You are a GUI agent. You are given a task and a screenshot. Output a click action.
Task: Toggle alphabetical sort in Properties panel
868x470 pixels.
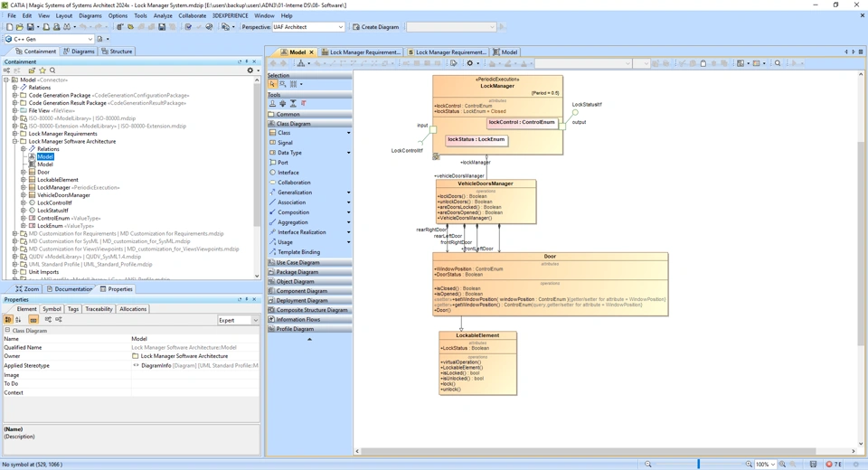click(18, 320)
